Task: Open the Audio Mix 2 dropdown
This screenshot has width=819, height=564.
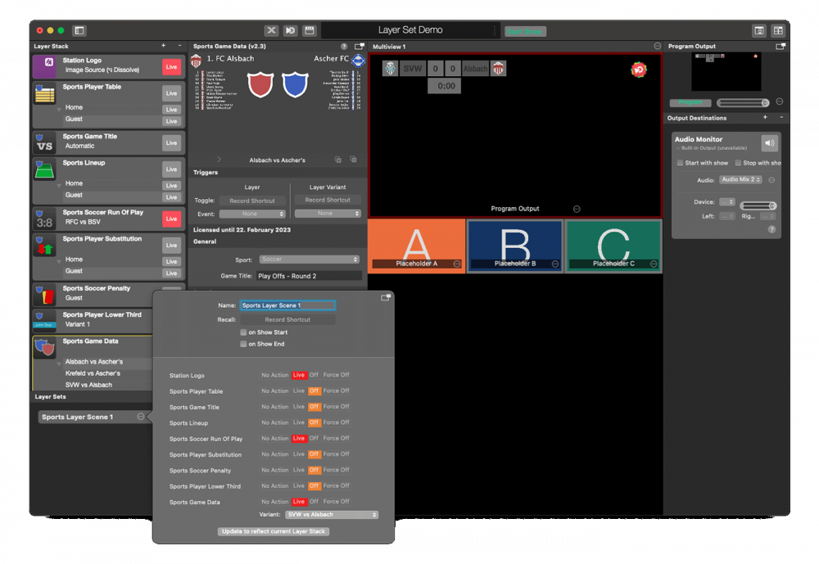Action: tap(740, 179)
